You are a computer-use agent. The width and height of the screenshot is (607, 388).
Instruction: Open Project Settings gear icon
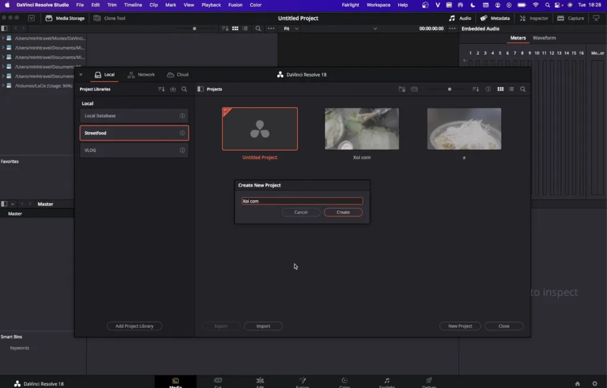[x=595, y=384]
